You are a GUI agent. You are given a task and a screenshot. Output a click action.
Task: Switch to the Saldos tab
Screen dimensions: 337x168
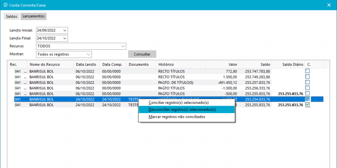click(11, 16)
